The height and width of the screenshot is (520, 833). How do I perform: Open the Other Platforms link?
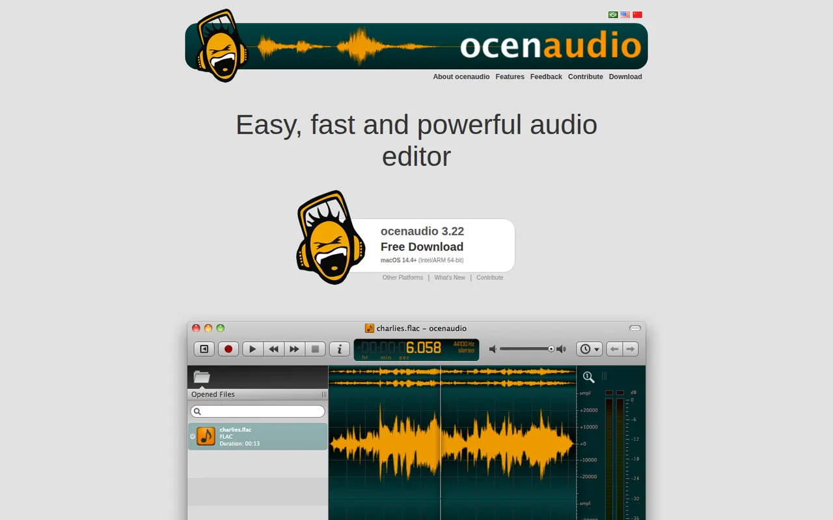(x=403, y=278)
